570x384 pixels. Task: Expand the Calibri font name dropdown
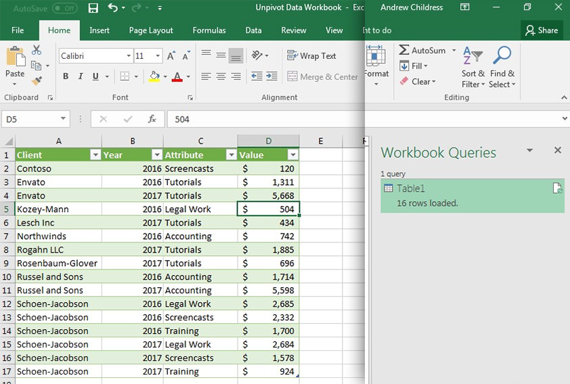pyautogui.click(x=129, y=56)
